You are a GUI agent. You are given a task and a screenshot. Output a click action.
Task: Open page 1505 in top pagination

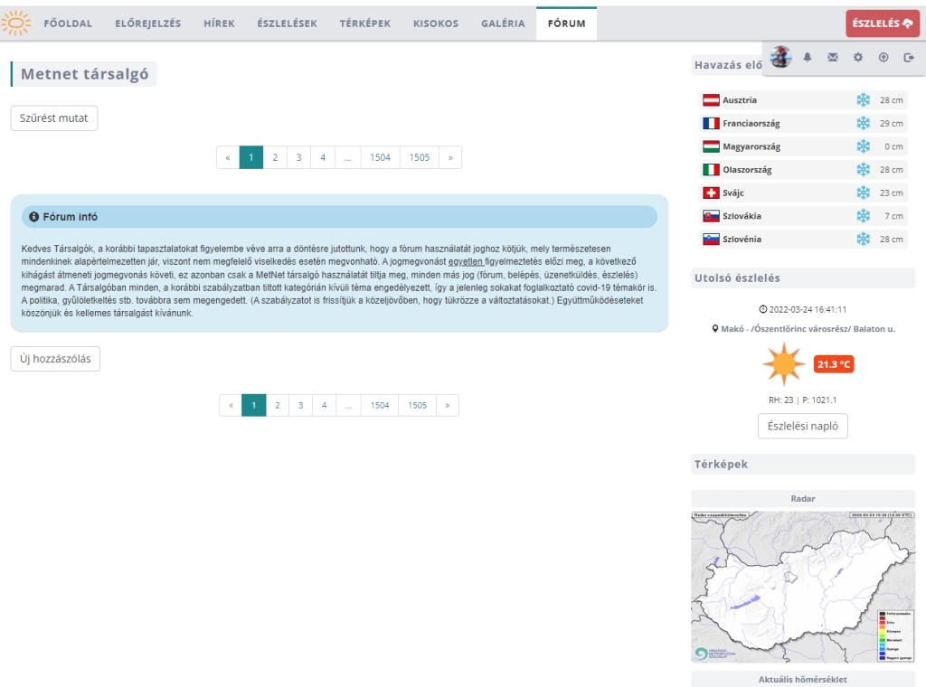click(419, 157)
